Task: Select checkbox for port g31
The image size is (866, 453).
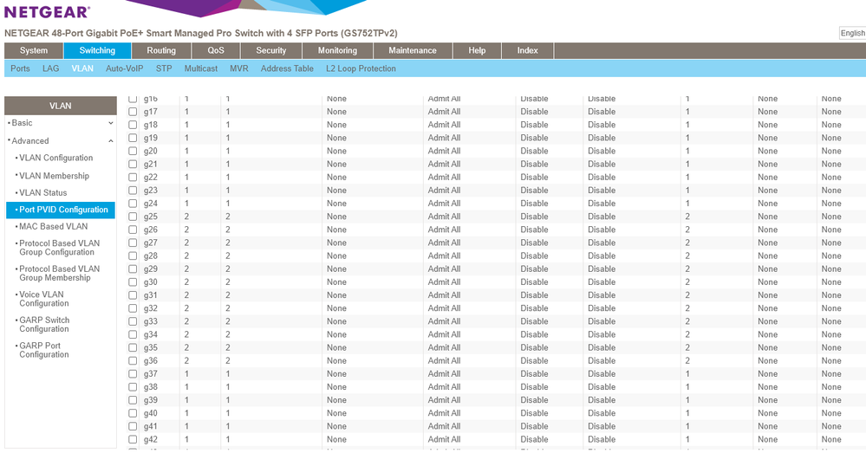Action: click(x=133, y=295)
